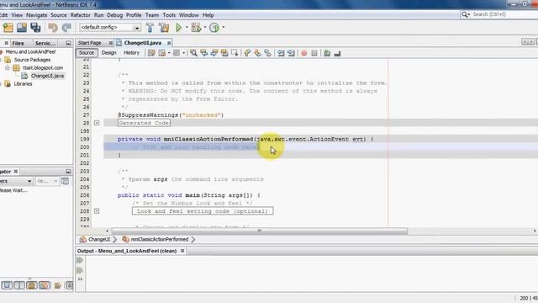Open the Forward navigation dropdown arrow
This screenshot has height=303, width=538.
(183, 53)
